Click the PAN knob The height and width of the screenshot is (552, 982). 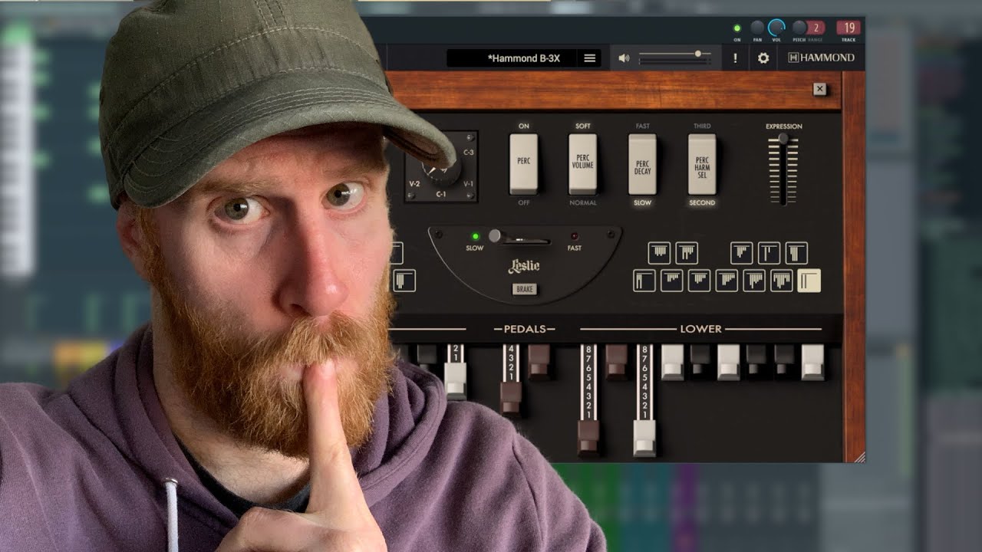coord(757,28)
